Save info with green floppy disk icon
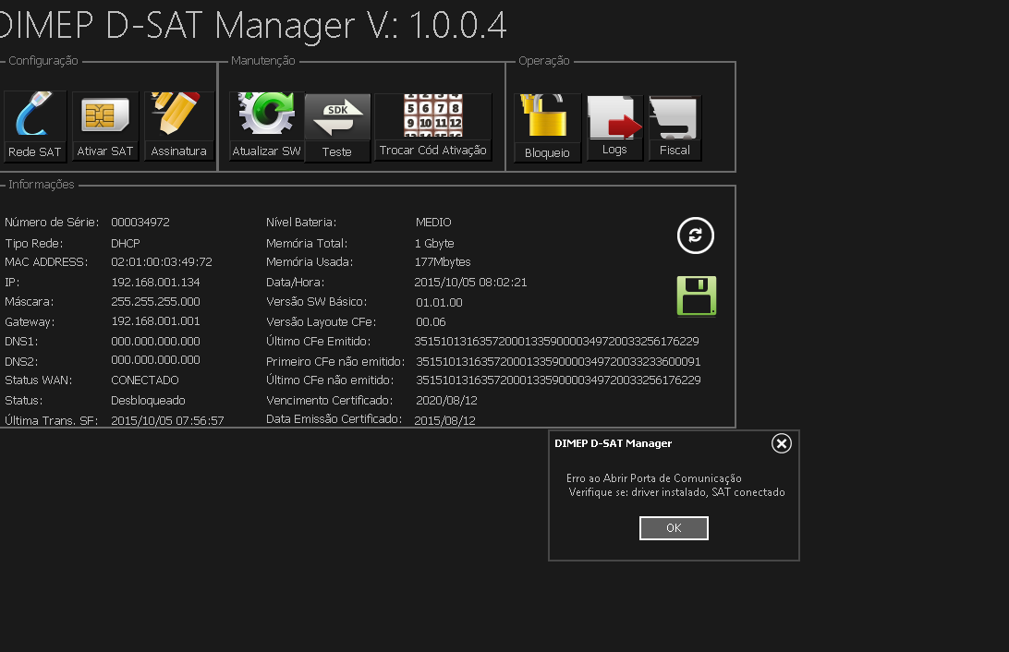 point(697,296)
